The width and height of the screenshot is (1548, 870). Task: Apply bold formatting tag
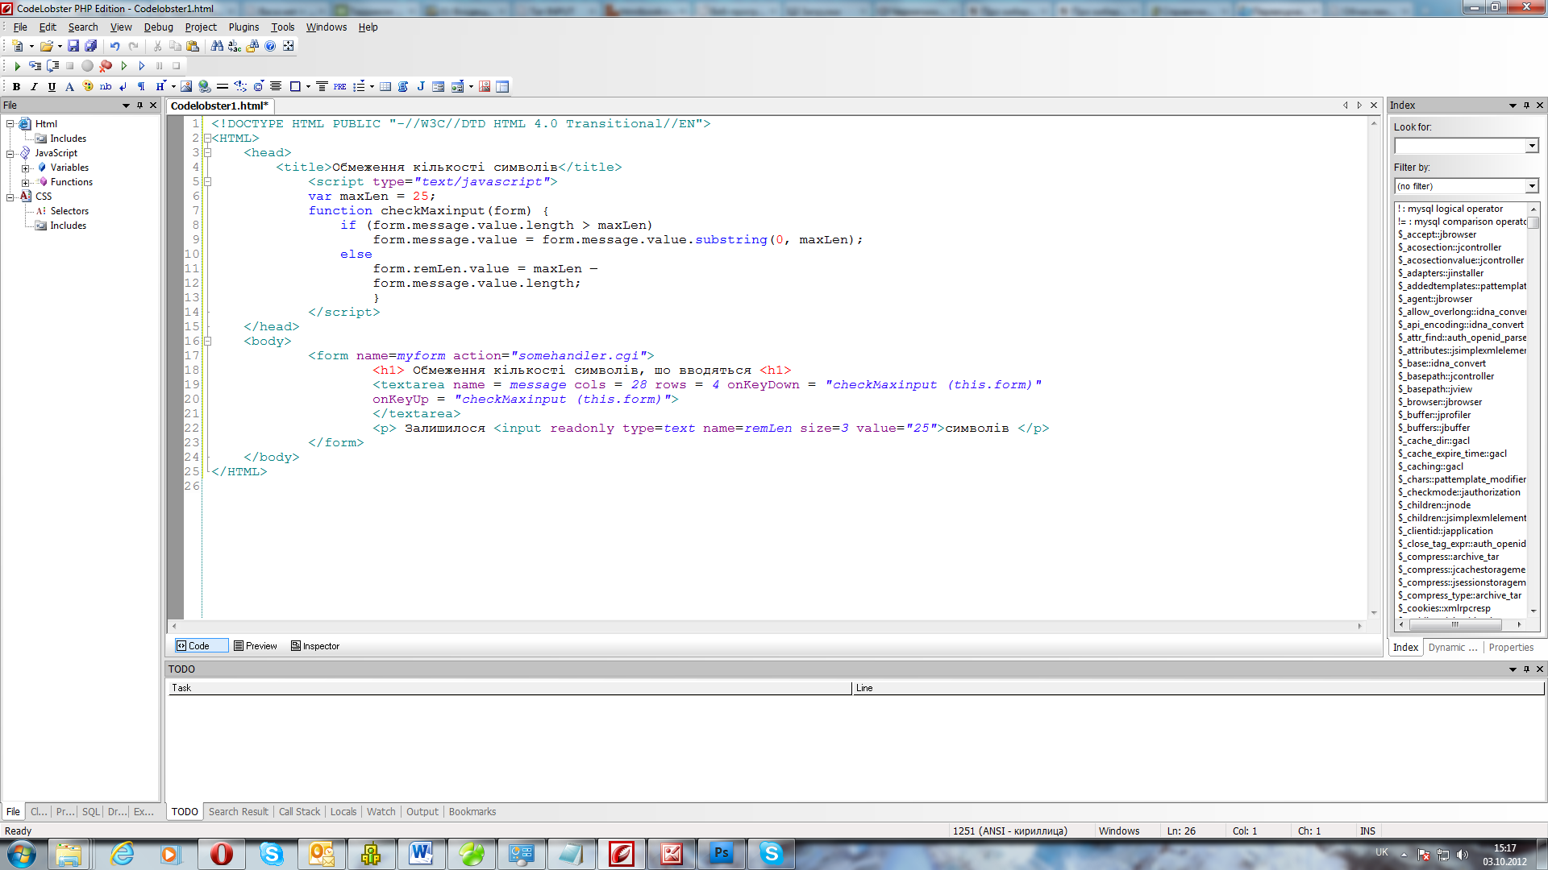[x=16, y=87]
